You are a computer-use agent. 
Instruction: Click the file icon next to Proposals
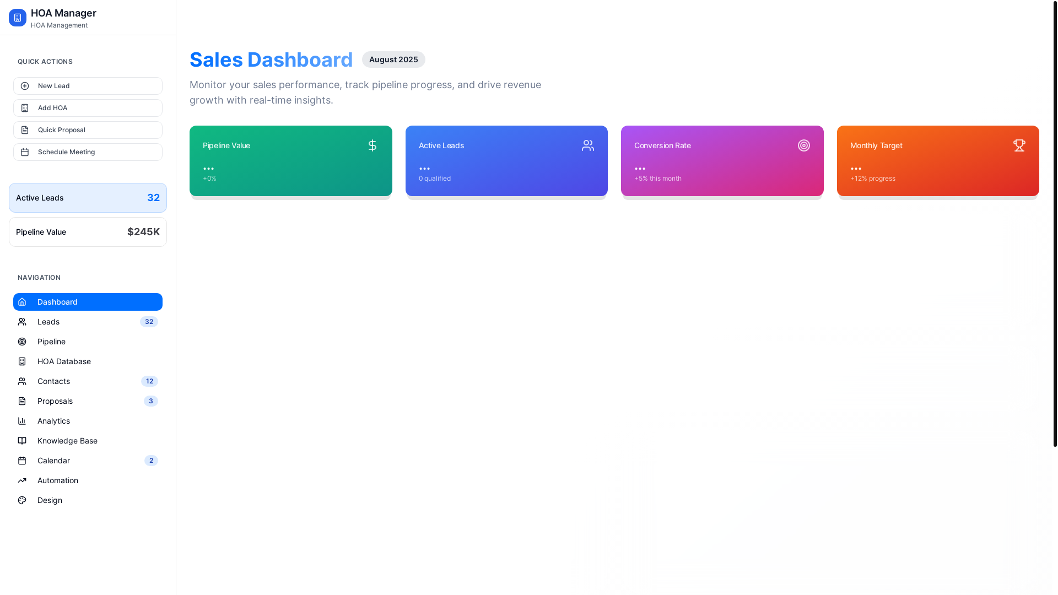(x=22, y=401)
